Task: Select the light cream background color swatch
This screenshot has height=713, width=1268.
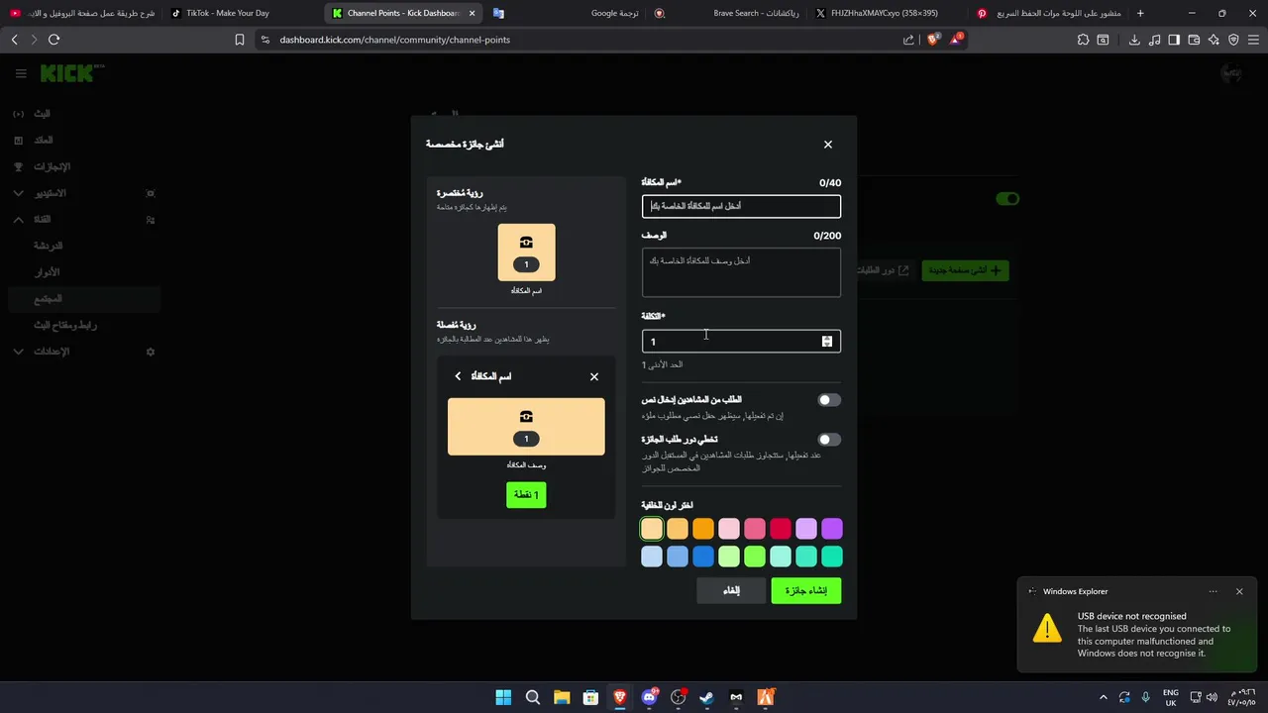Action: pyautogui.click(x=652, y=529)
